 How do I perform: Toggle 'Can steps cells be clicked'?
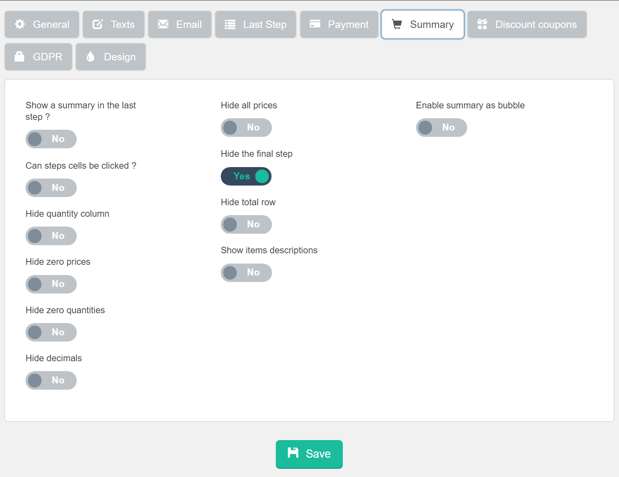click(51, 188)
